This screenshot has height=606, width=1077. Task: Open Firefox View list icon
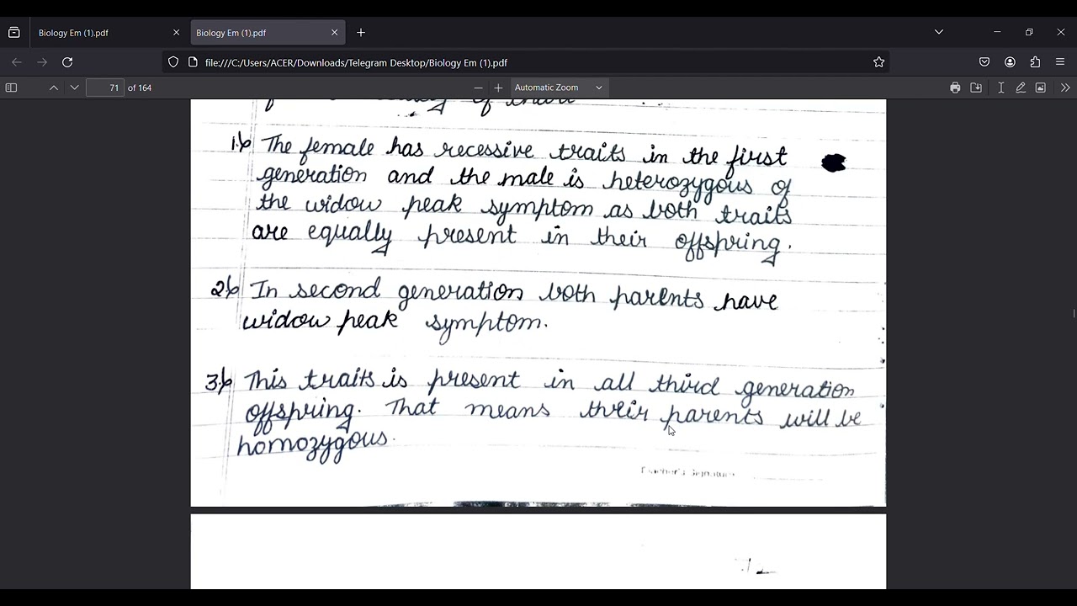14,33
